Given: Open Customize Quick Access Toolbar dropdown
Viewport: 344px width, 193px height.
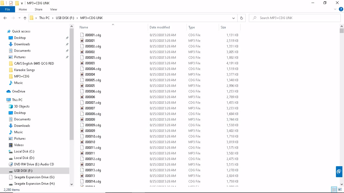Looking at the screenshot, I should [x=22, y=3].
